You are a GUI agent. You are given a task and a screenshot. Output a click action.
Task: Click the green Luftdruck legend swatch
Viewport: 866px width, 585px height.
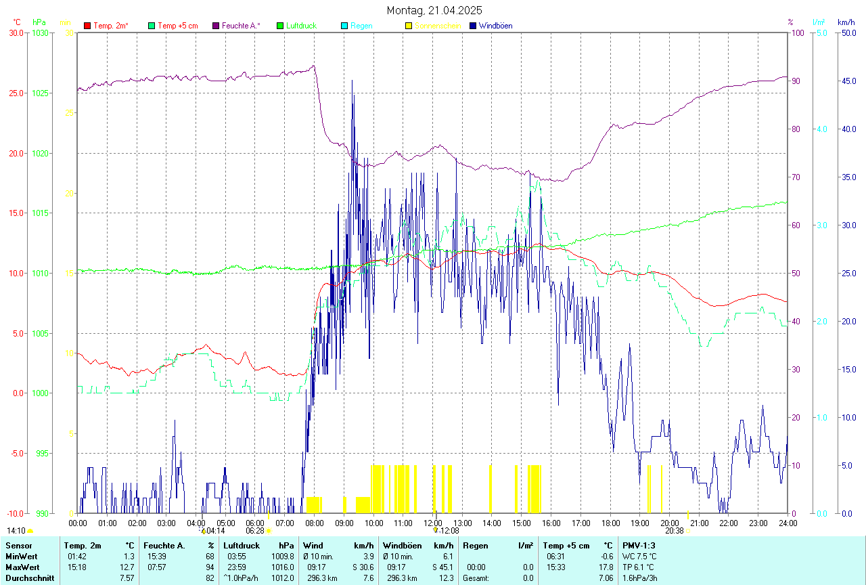(x=280, y=26)
